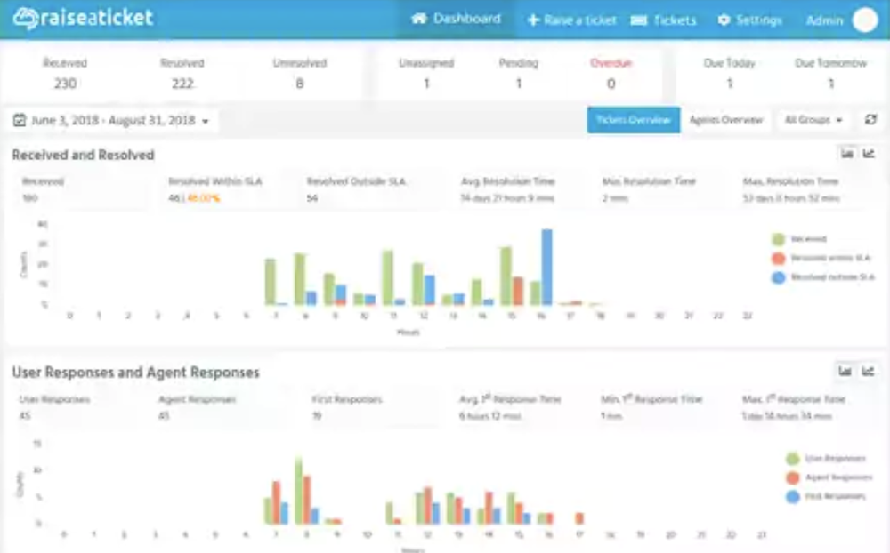Click the orange SLA percentage value
Image resolution: width=890 pixels, height=553 pixels.
pos(203,198)
